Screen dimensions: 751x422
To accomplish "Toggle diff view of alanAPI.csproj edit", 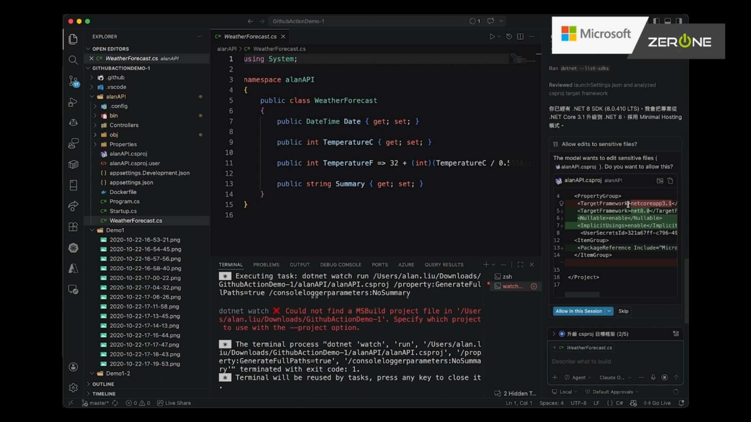I will click(660, 181).
